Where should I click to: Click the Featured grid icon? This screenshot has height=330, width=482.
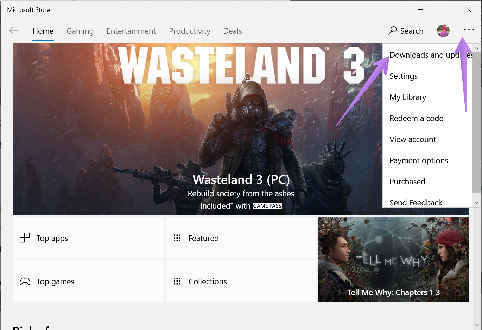[177, 238]
